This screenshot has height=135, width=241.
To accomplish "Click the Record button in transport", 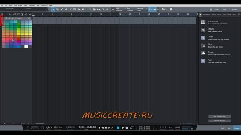I will point(127,128).
